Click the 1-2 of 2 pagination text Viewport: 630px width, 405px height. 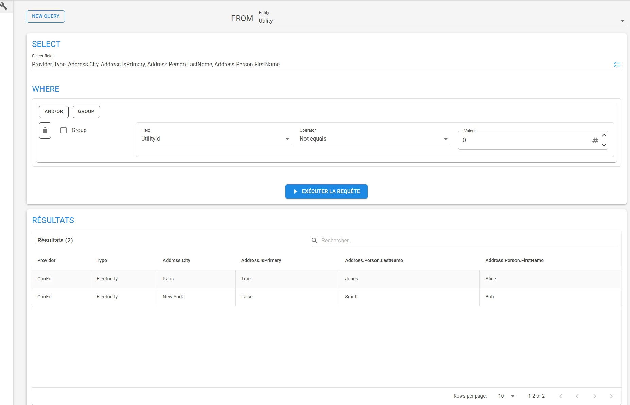coord(537,396)
